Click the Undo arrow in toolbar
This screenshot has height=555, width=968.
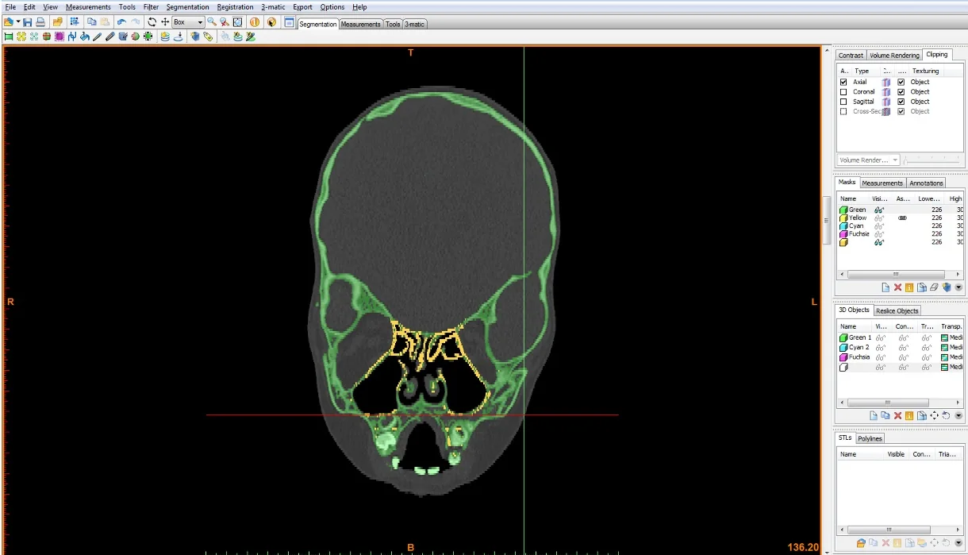coord(121,22)
